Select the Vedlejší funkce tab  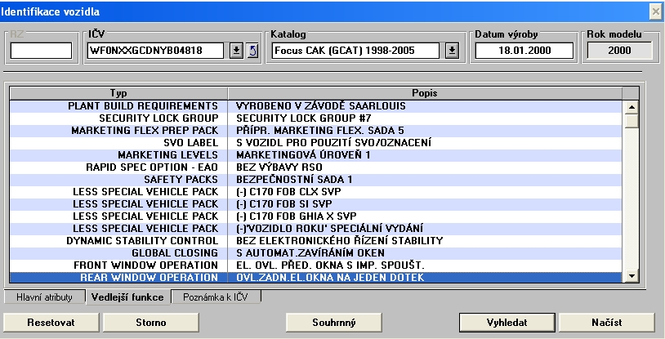(127, 297)
